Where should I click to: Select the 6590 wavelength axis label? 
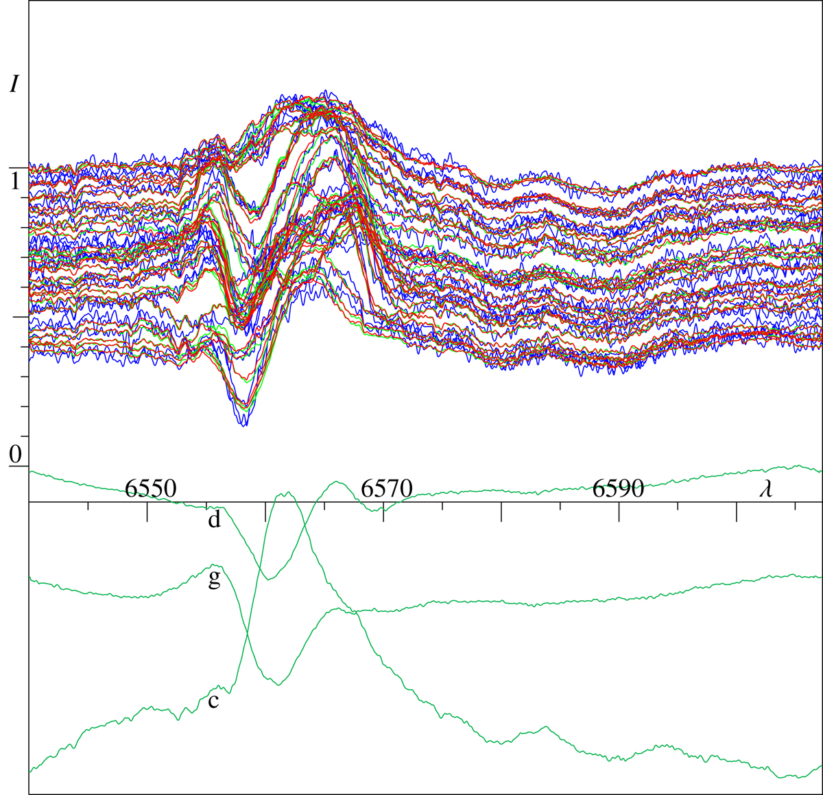pyautogui.click(x=619, y=488)
